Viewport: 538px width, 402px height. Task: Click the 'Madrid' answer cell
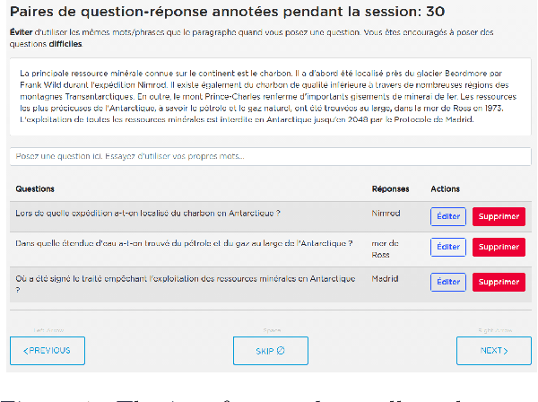(386, 279)
